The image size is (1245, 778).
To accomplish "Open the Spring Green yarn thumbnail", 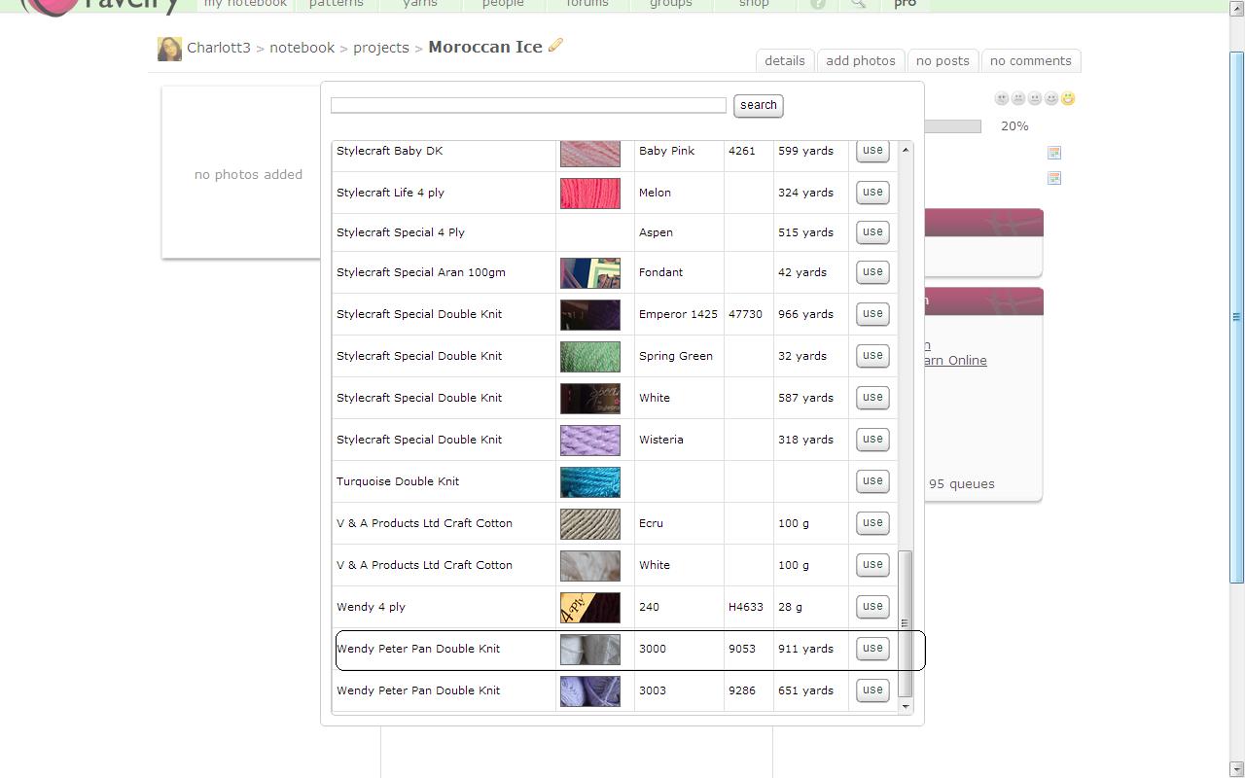I will click(590, 357).
